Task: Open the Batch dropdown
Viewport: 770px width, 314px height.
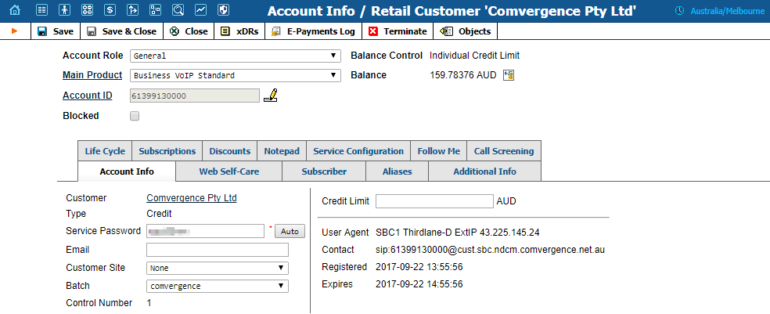Action: click(217, 287)
